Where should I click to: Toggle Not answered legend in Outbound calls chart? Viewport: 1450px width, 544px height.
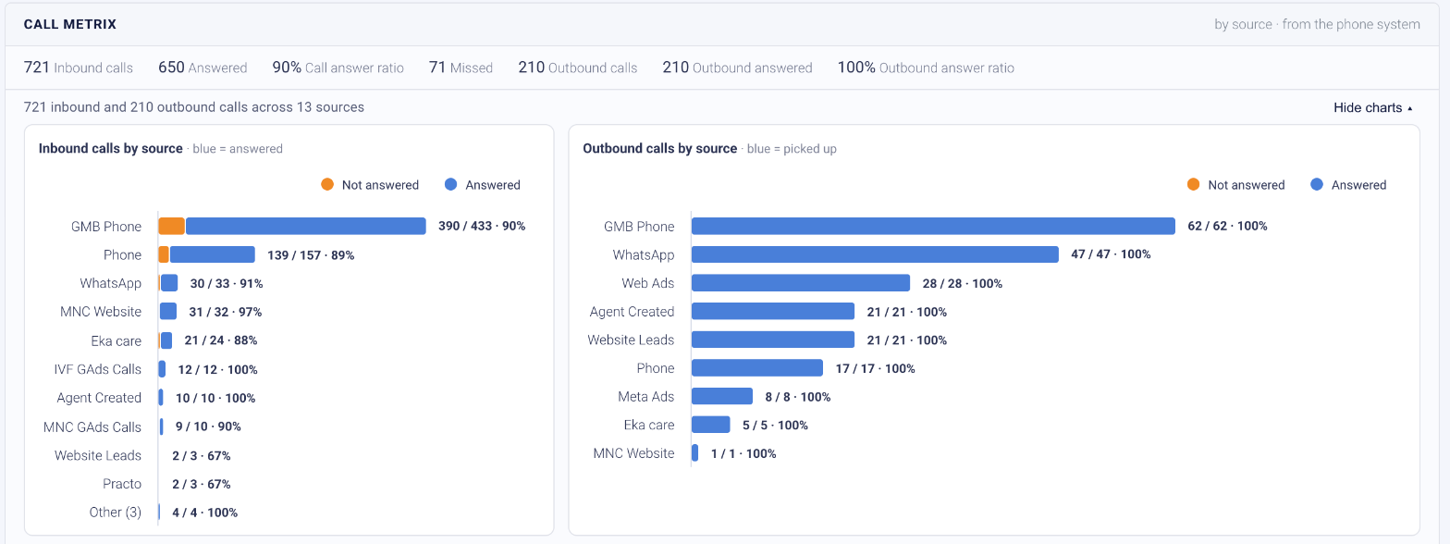click(1236, 185)
